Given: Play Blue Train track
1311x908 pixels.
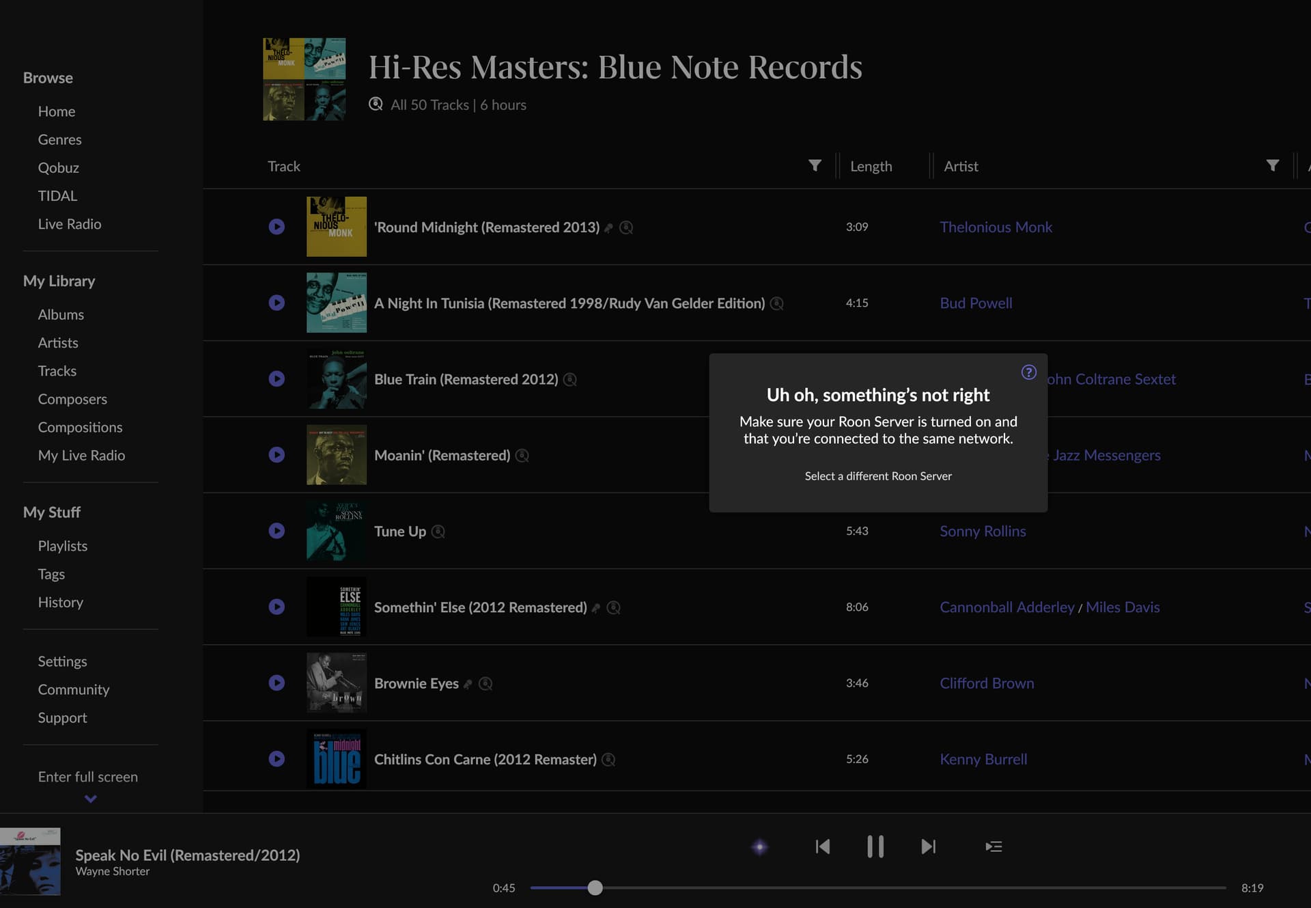Looking at the screenshot, I should 277,379.
